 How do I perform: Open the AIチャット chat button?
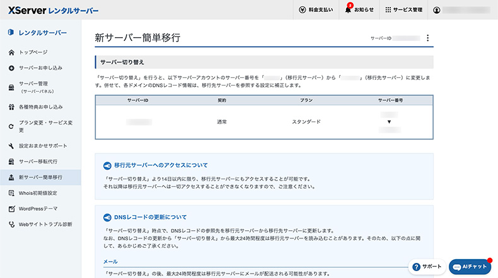470,267
